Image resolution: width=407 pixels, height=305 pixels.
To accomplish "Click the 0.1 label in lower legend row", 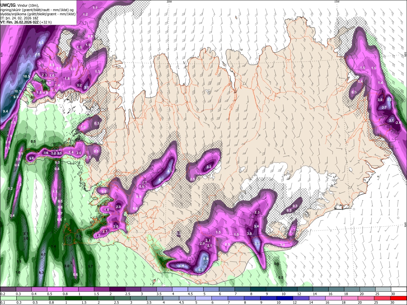I will click(3, 303).
